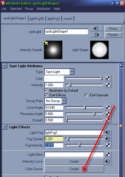Open the Help menu
125x177 pixels.
coord(57,9)
